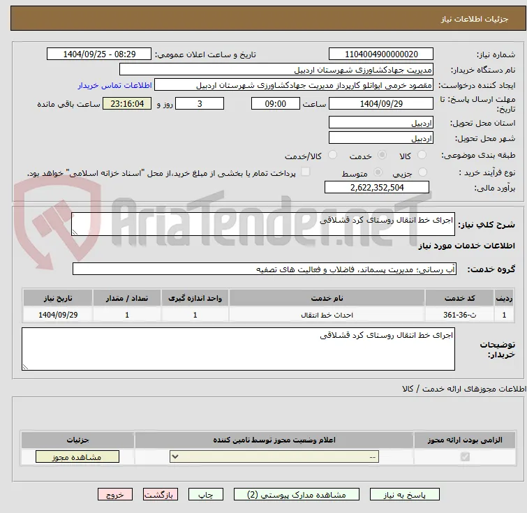
Task: Select the خدمت radio button
Action: pos(382,155)
